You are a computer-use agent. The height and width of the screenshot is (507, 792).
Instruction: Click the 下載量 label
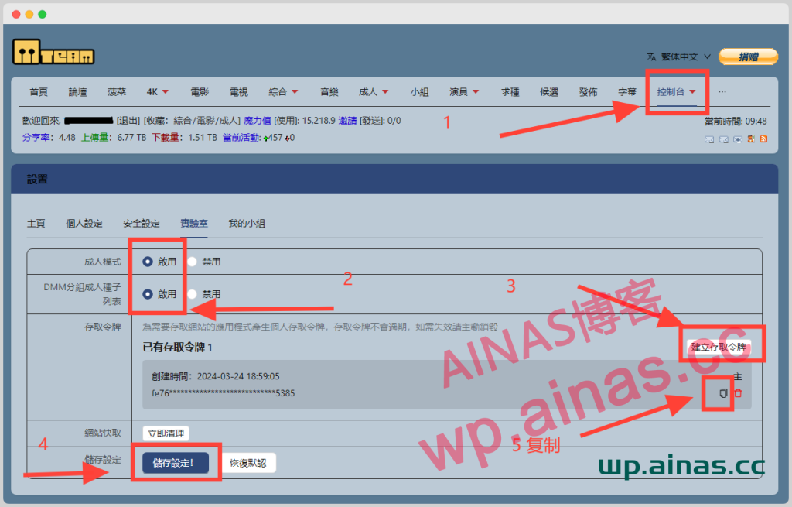tap(166, 138)
